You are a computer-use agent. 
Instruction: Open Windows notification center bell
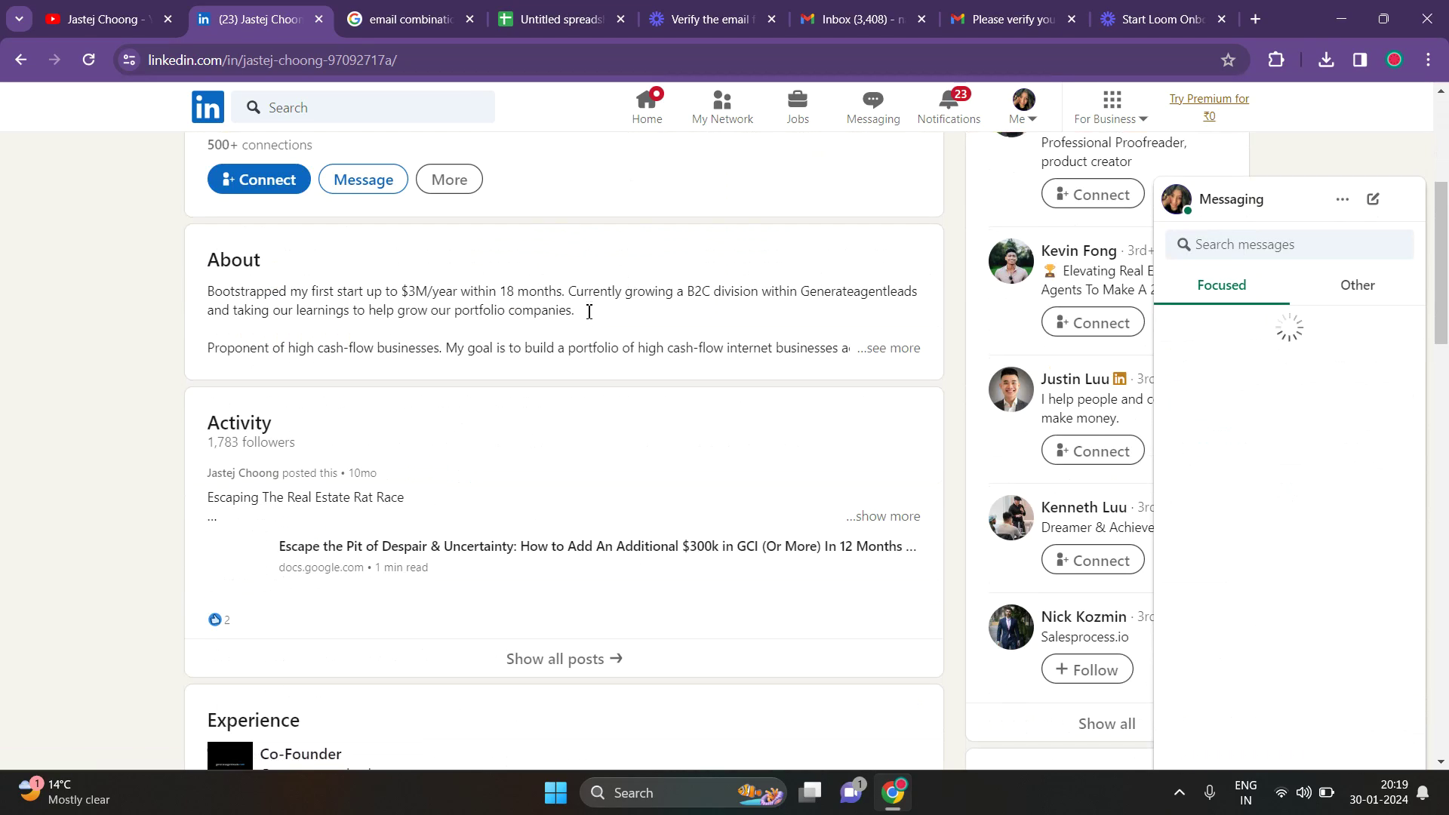pos(1423,792)
